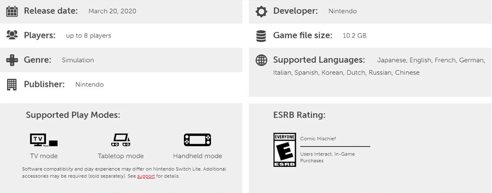This screenshot has height=193, width=492.
Task: Click the globe icon for Supported Languages
Action: pos(261,60)
